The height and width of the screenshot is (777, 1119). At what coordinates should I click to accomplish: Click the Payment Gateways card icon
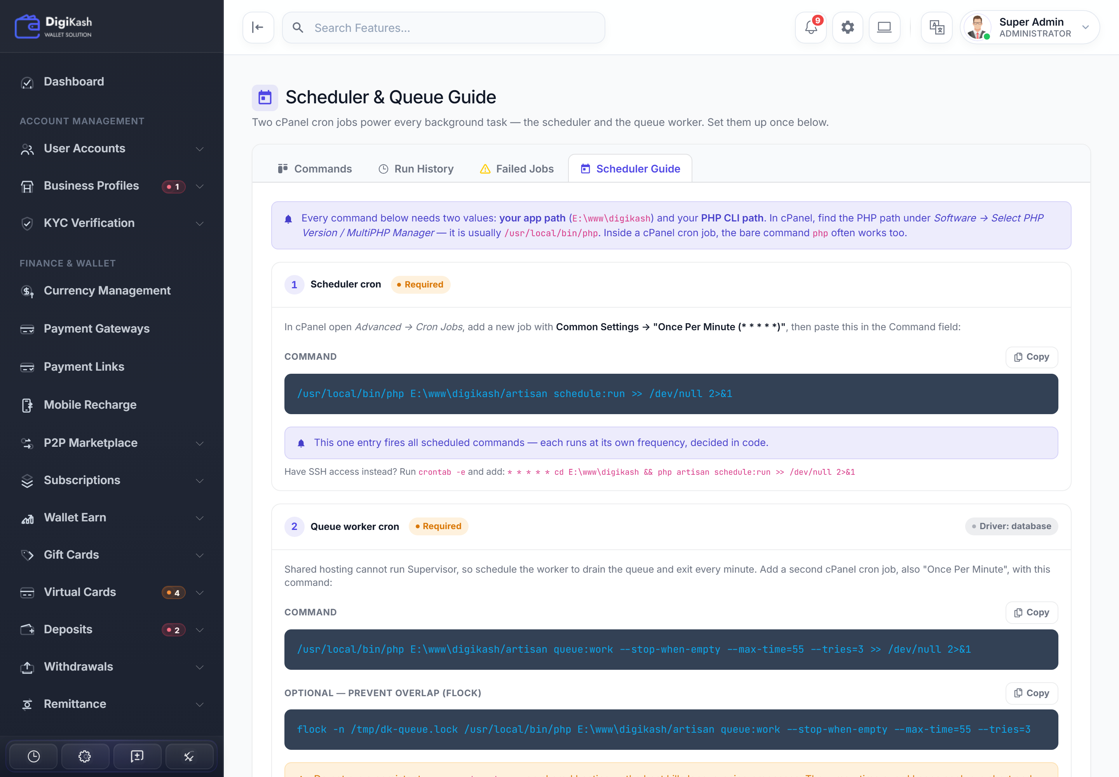27,329
